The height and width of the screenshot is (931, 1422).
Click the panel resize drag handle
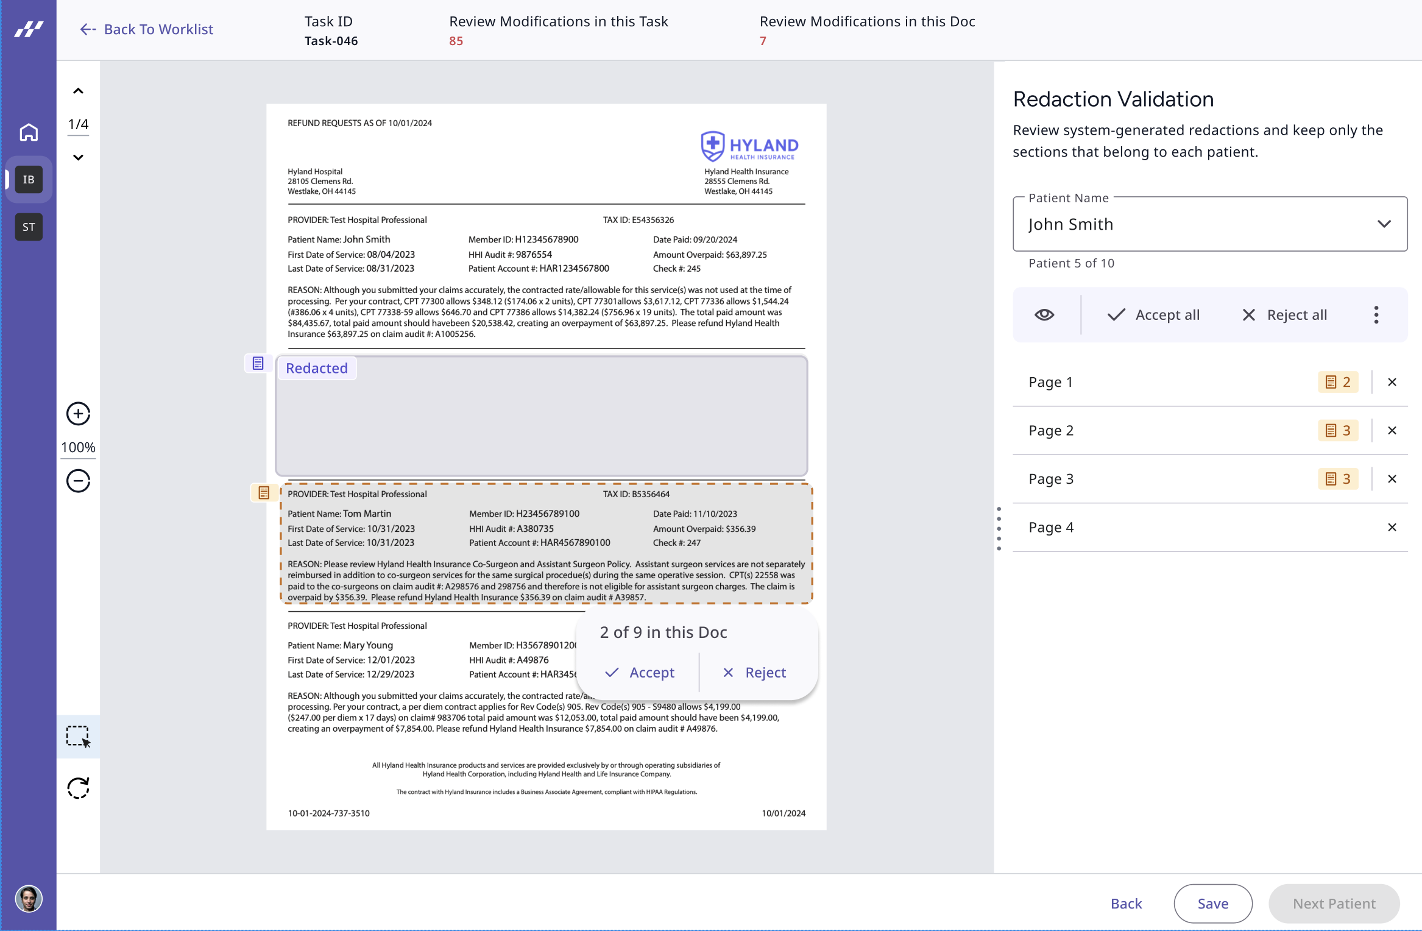click(999, 528)
